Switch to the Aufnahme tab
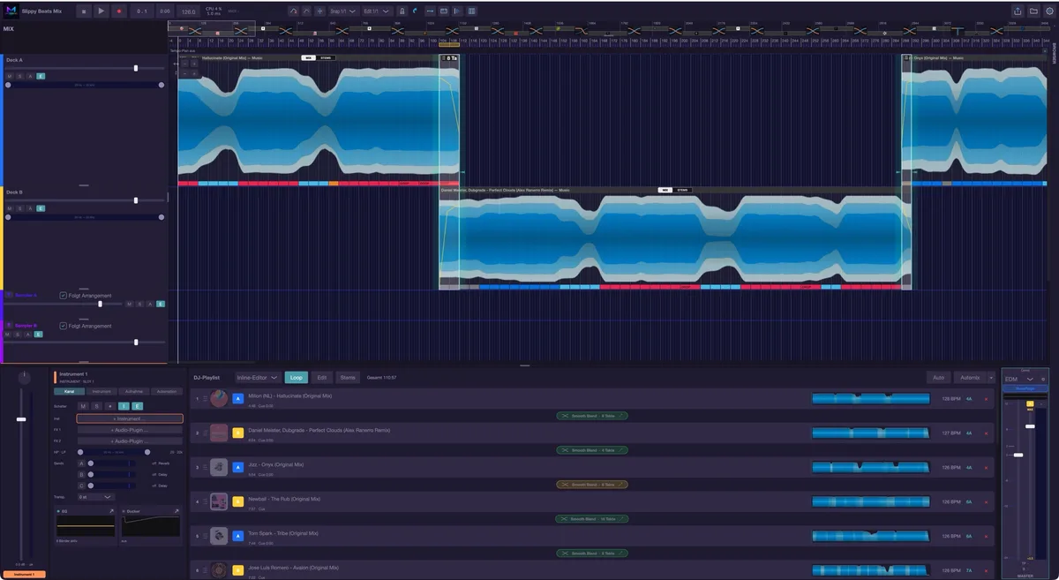 click(134, 391)
